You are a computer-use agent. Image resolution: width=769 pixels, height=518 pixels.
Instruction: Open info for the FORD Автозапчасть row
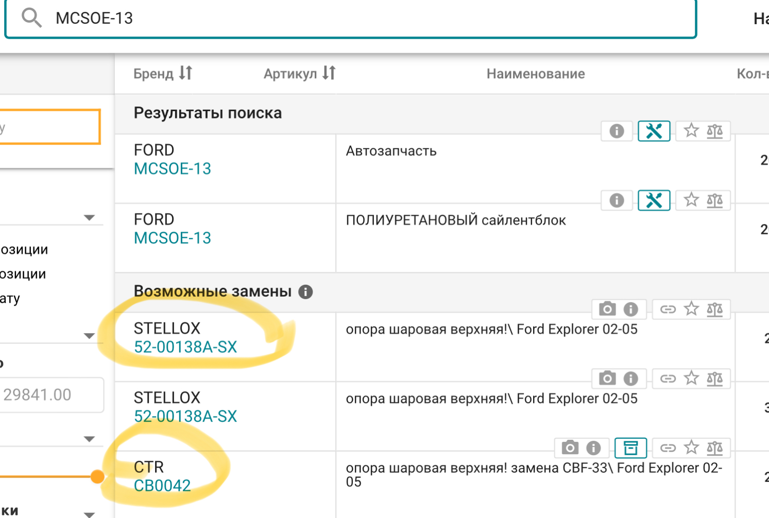617,131
